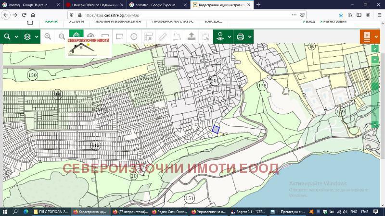385x216 pixels.
Task: Open the print map tool
Action: tap(240, 37)
